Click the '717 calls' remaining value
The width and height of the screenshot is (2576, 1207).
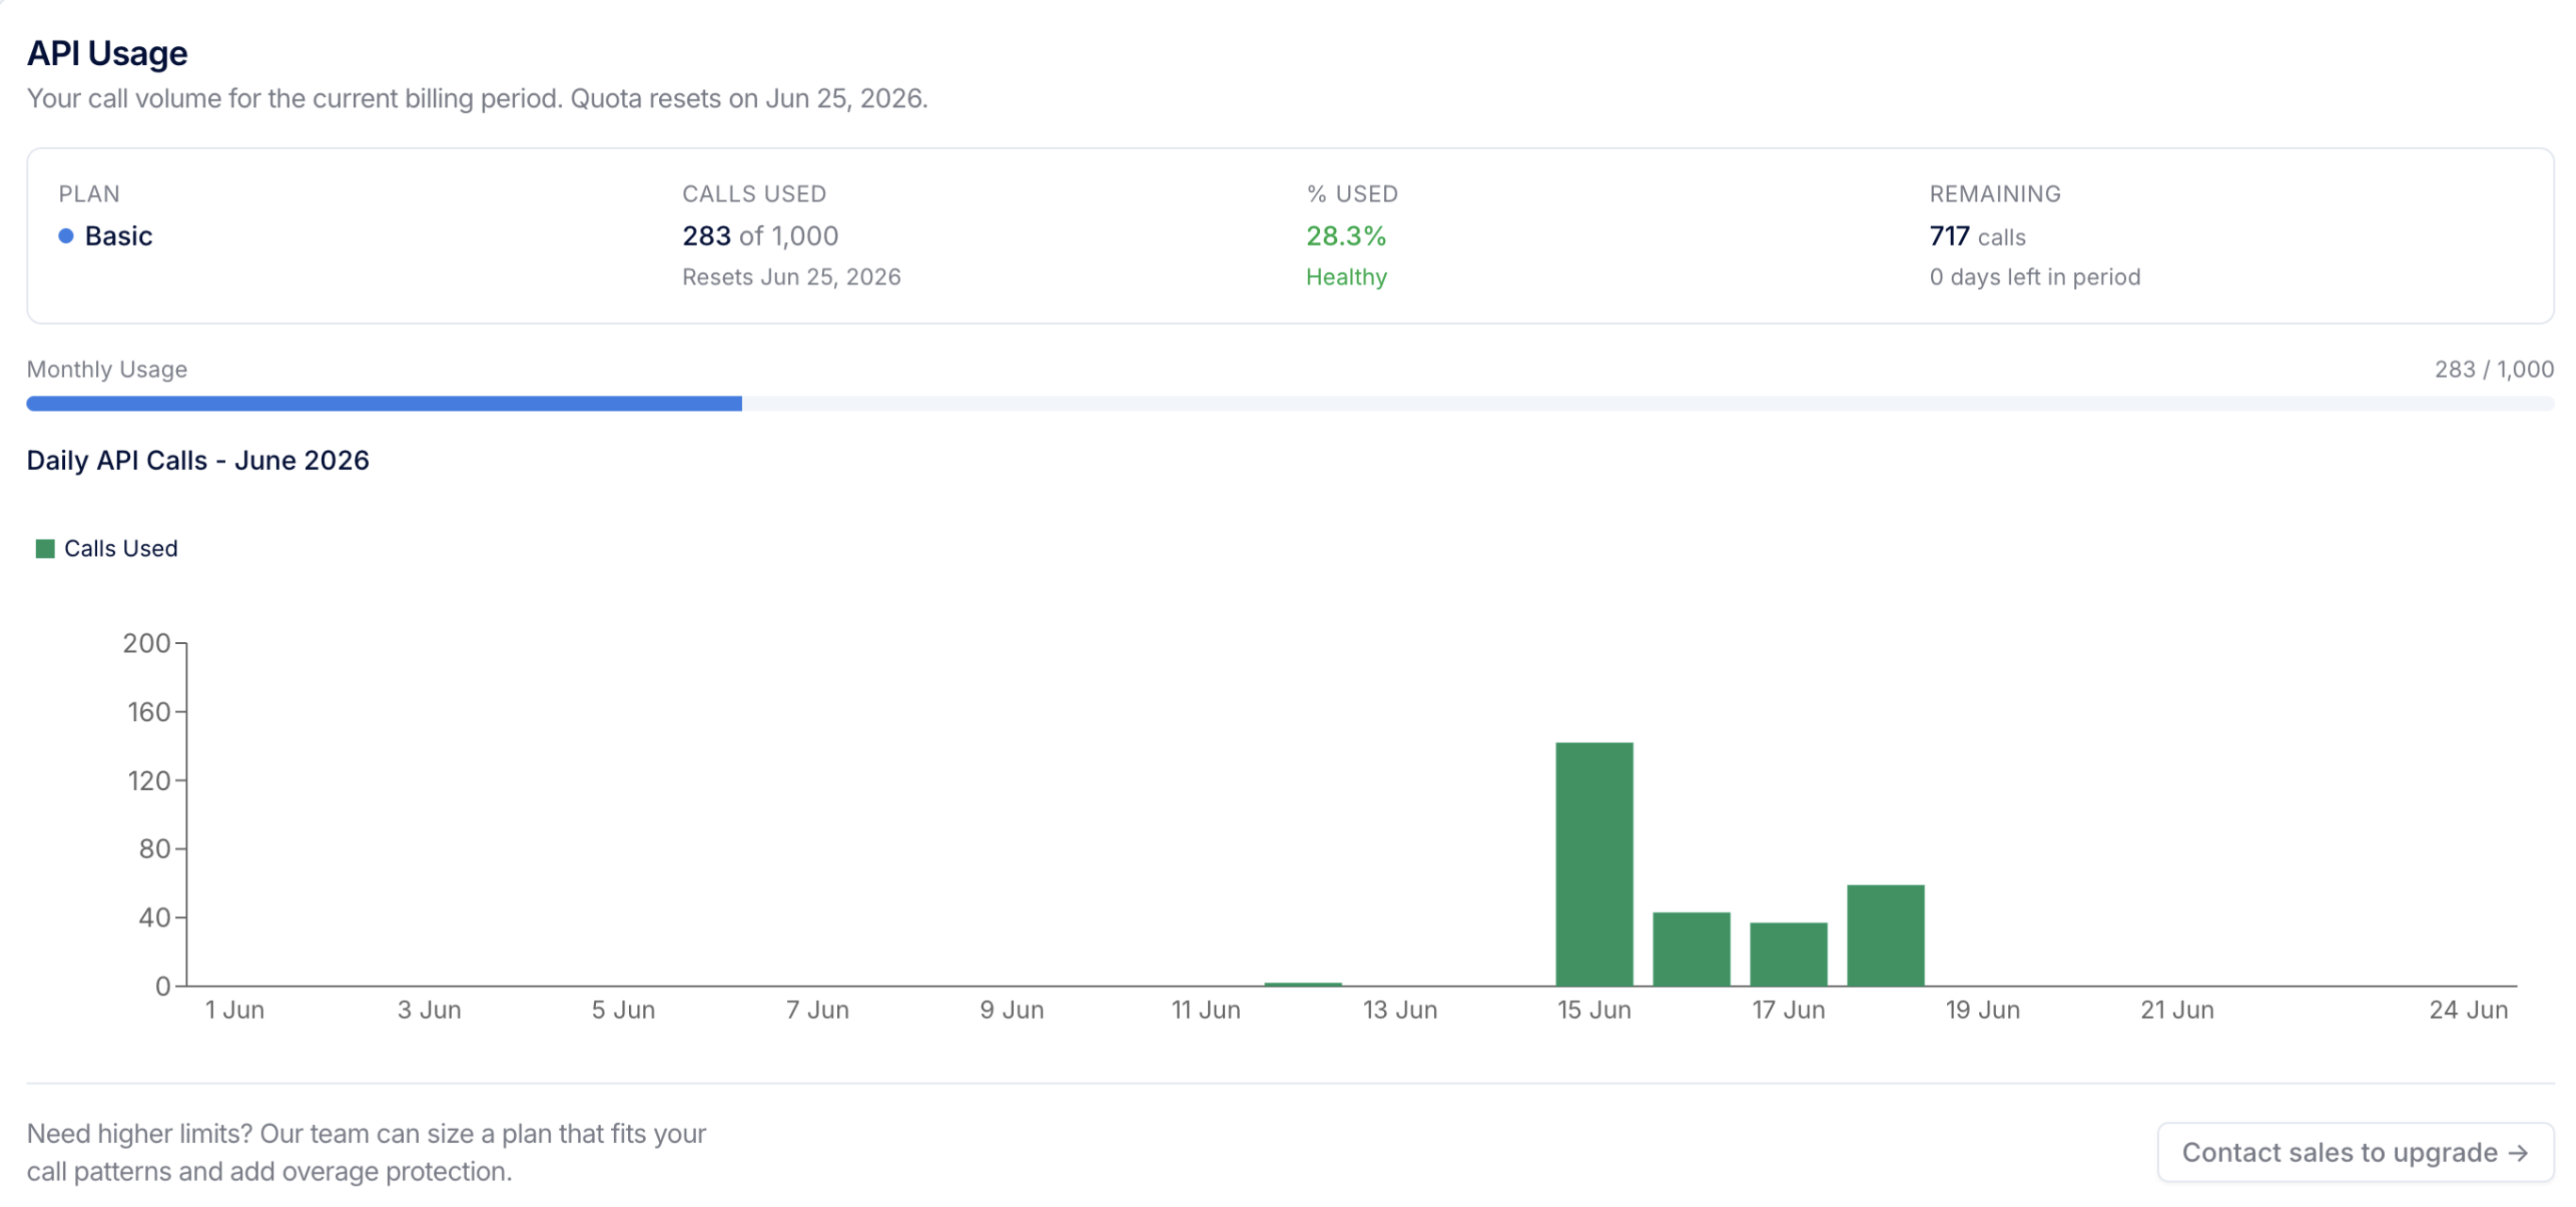1977,236
